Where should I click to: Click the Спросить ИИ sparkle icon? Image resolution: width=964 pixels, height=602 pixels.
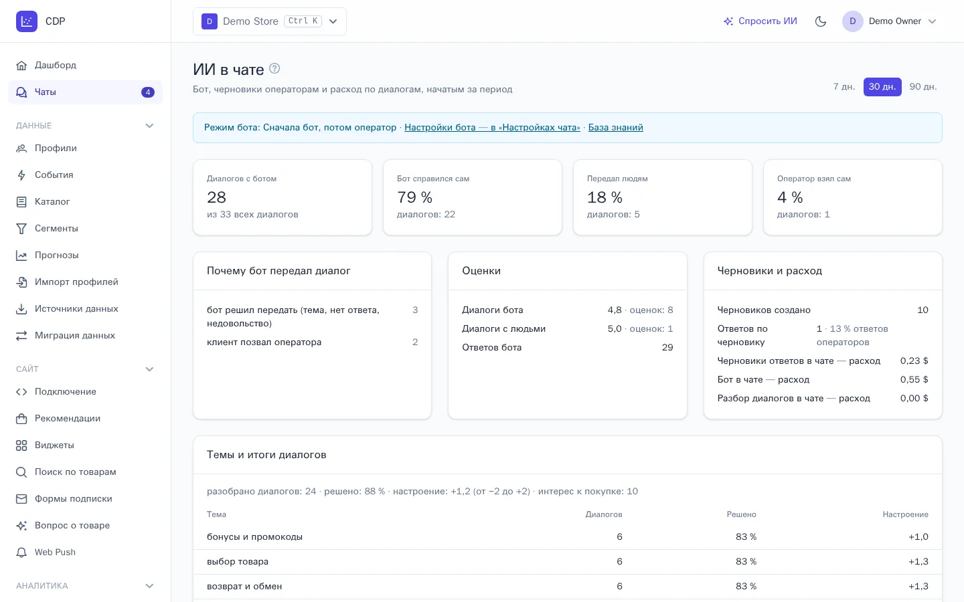click(x=728, y=21)
